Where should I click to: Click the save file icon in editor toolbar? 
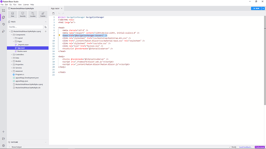(54, 13)
